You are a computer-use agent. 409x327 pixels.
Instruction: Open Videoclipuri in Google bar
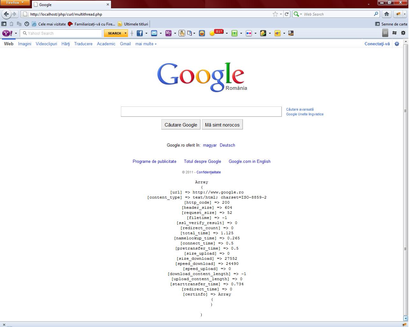[46, 44]
